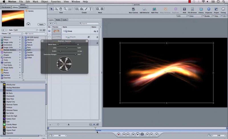The width and height of the screenshot is (228, 139).
Task: Select the Galaxy Dust particle emitter
Action: [x=11, y=119]
